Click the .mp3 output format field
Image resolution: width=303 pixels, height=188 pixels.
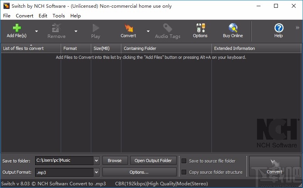[x=64, y=172]
